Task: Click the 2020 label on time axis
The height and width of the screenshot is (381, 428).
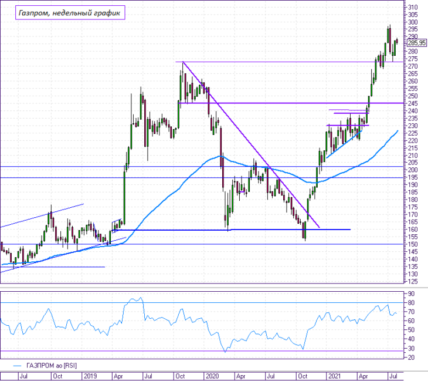Action: tap(212, 376)
